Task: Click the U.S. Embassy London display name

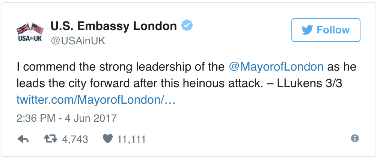Action: pyautogui.click(x=113, y=26)
